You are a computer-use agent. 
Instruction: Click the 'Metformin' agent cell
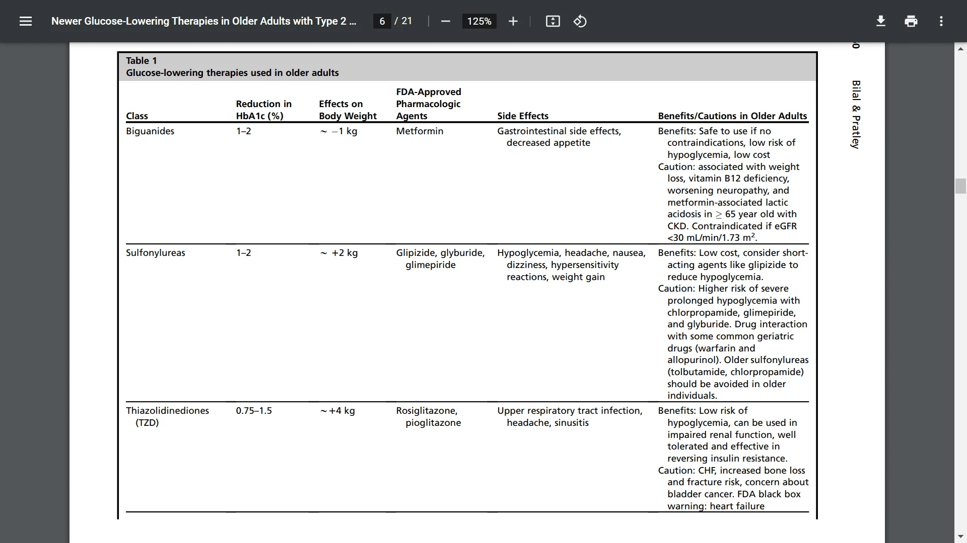[x=420, y=131]
